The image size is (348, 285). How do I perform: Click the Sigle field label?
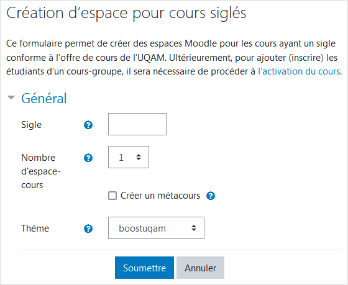tap(31, 125)
